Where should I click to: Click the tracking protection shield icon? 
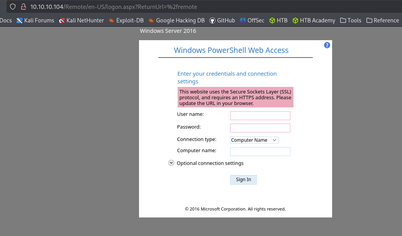pos(13,7)
